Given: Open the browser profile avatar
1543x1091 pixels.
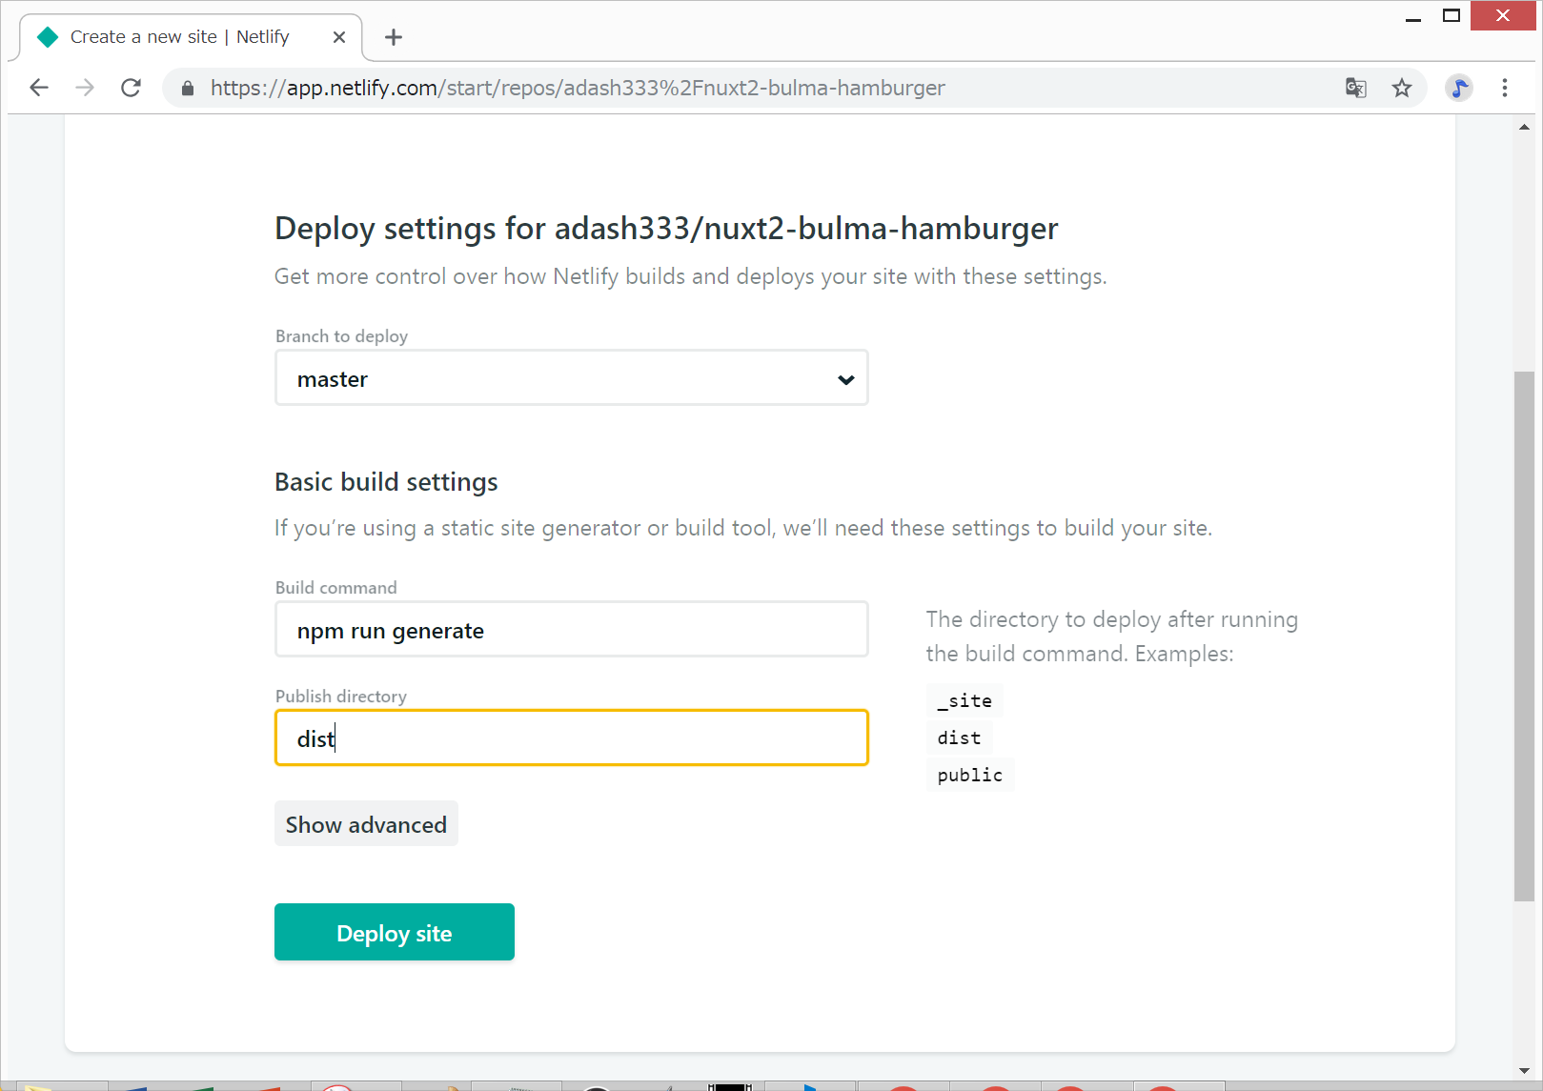Looking at the screenshot, I should pyautogui.click(x=1458, y=88).
